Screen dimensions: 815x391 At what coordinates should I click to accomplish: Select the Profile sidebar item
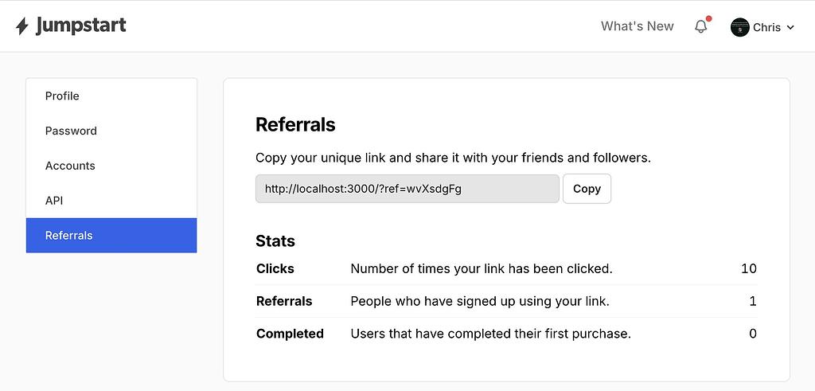(111, 96)
